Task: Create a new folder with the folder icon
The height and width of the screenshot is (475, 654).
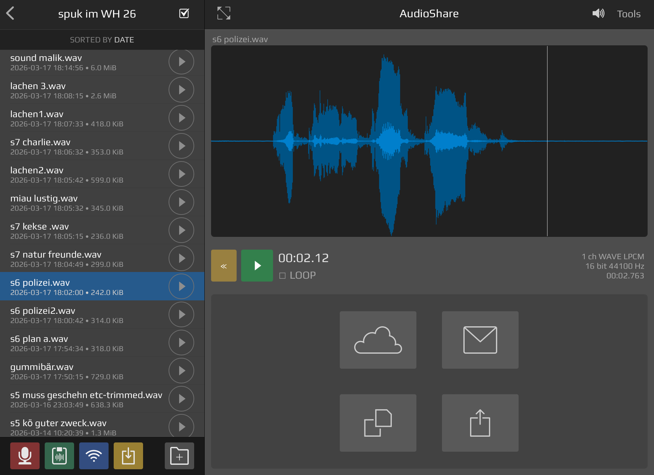Action: pyautogui.click(x=179, y=456)
